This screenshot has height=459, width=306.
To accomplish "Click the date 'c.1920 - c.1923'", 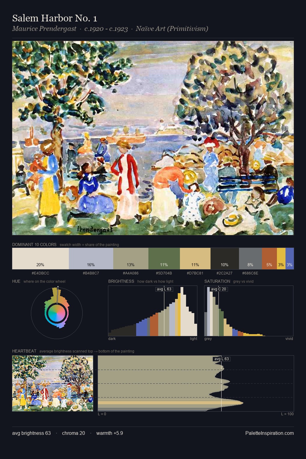I will pyautogui.click(x=106, y=29).
